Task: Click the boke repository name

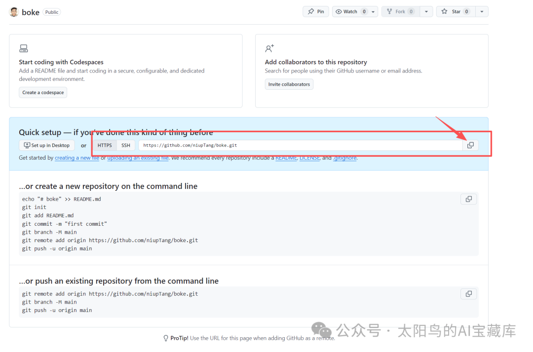Action: 31,12
